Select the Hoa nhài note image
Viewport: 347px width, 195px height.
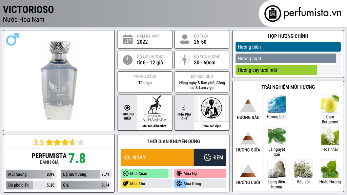330,136
